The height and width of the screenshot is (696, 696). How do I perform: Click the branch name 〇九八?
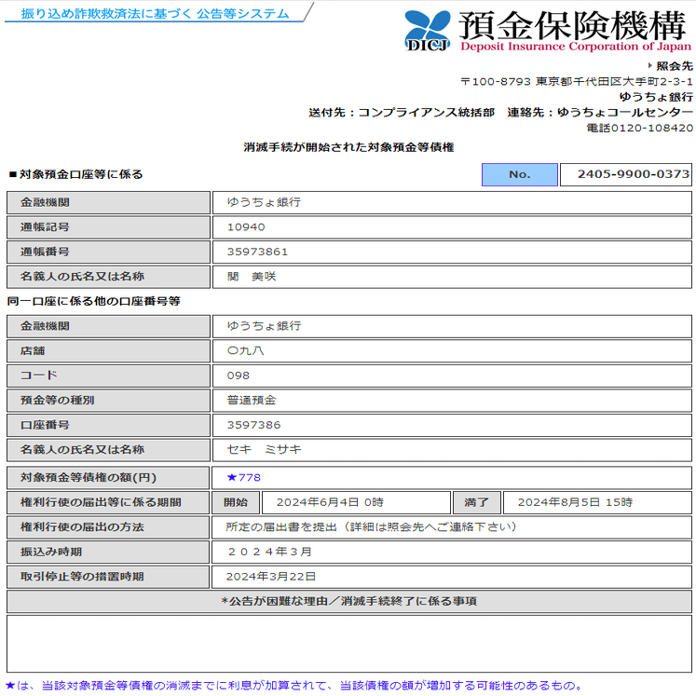coord(245,350)
